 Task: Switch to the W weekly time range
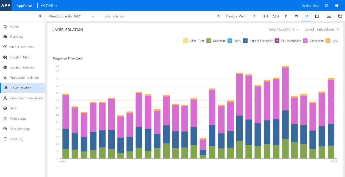click(296, 16)
